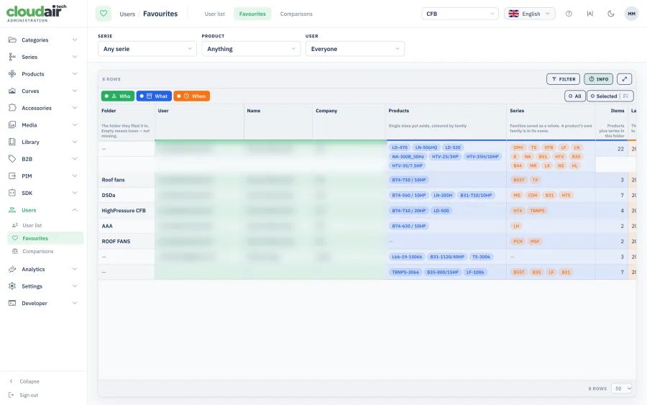Click the Sign out icon
This screenshot has width=647, height=405.
tap(11, 395)
